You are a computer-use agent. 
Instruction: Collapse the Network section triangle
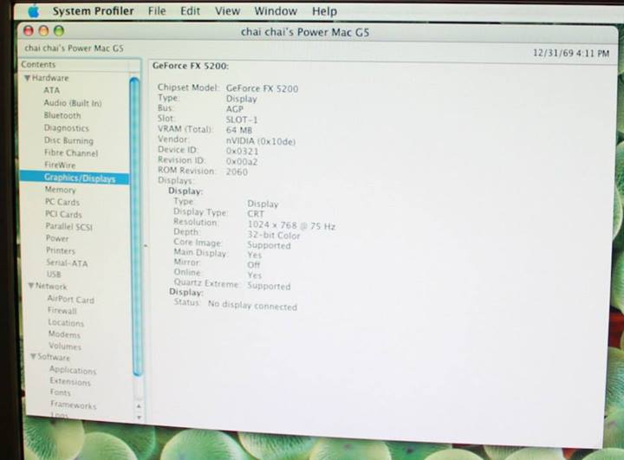pos(30,286)
